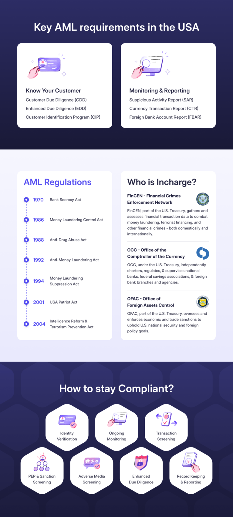Select the Identity Verification icon
233x517 pixels.
coord(67,421)
